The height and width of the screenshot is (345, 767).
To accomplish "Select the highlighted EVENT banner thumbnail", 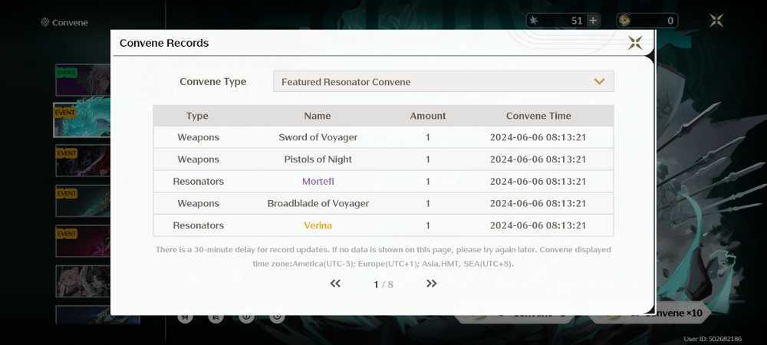I will tap(82, 120).
